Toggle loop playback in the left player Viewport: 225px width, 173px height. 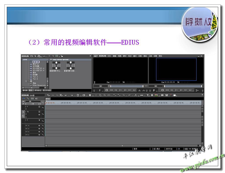(134, 90)
